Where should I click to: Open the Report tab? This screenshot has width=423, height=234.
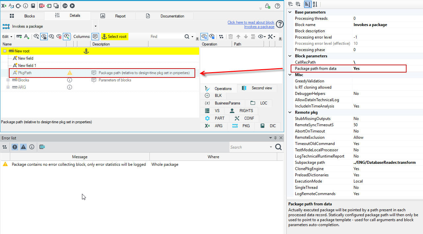tap(113, 16)
